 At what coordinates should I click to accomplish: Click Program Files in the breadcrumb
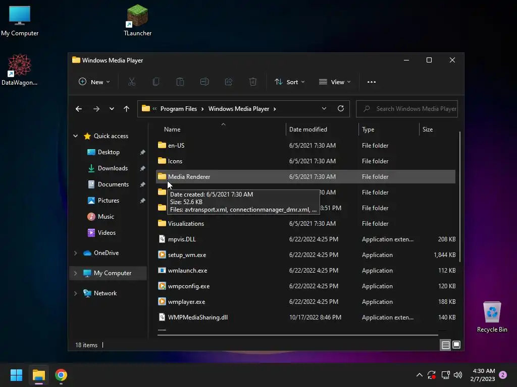(x=178, y=109)
